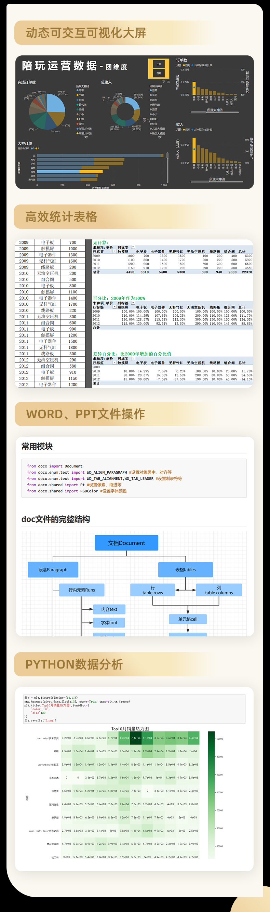Image resolution: width=270 pixels, height=912 pixels.
Task: Click cell 5400 in 无计算 total row
Action: (x=163, y=272)
